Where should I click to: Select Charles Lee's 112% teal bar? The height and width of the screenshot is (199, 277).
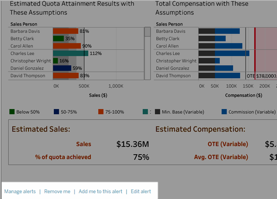[70, 53]
